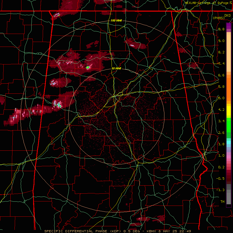Click the 2.6 scale value
This screenshot has height=233, width=233.
221,133
